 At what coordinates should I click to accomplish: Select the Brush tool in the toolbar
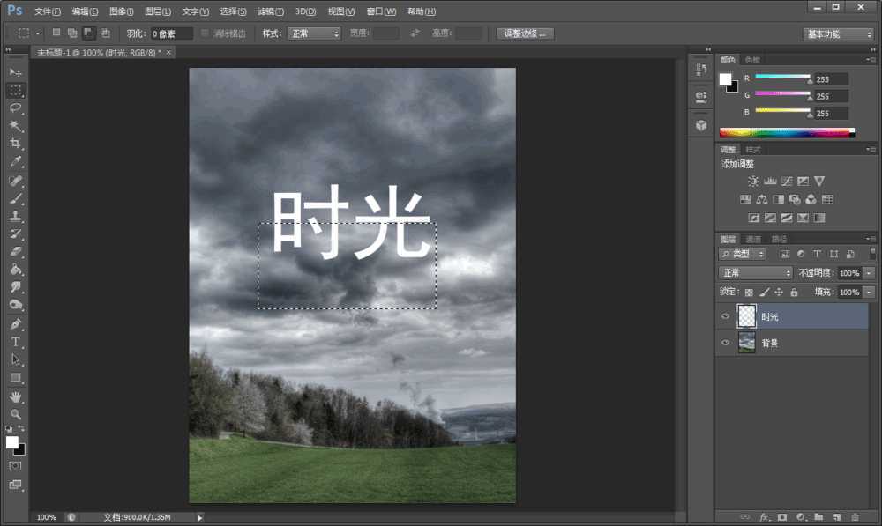pos(16,198)
